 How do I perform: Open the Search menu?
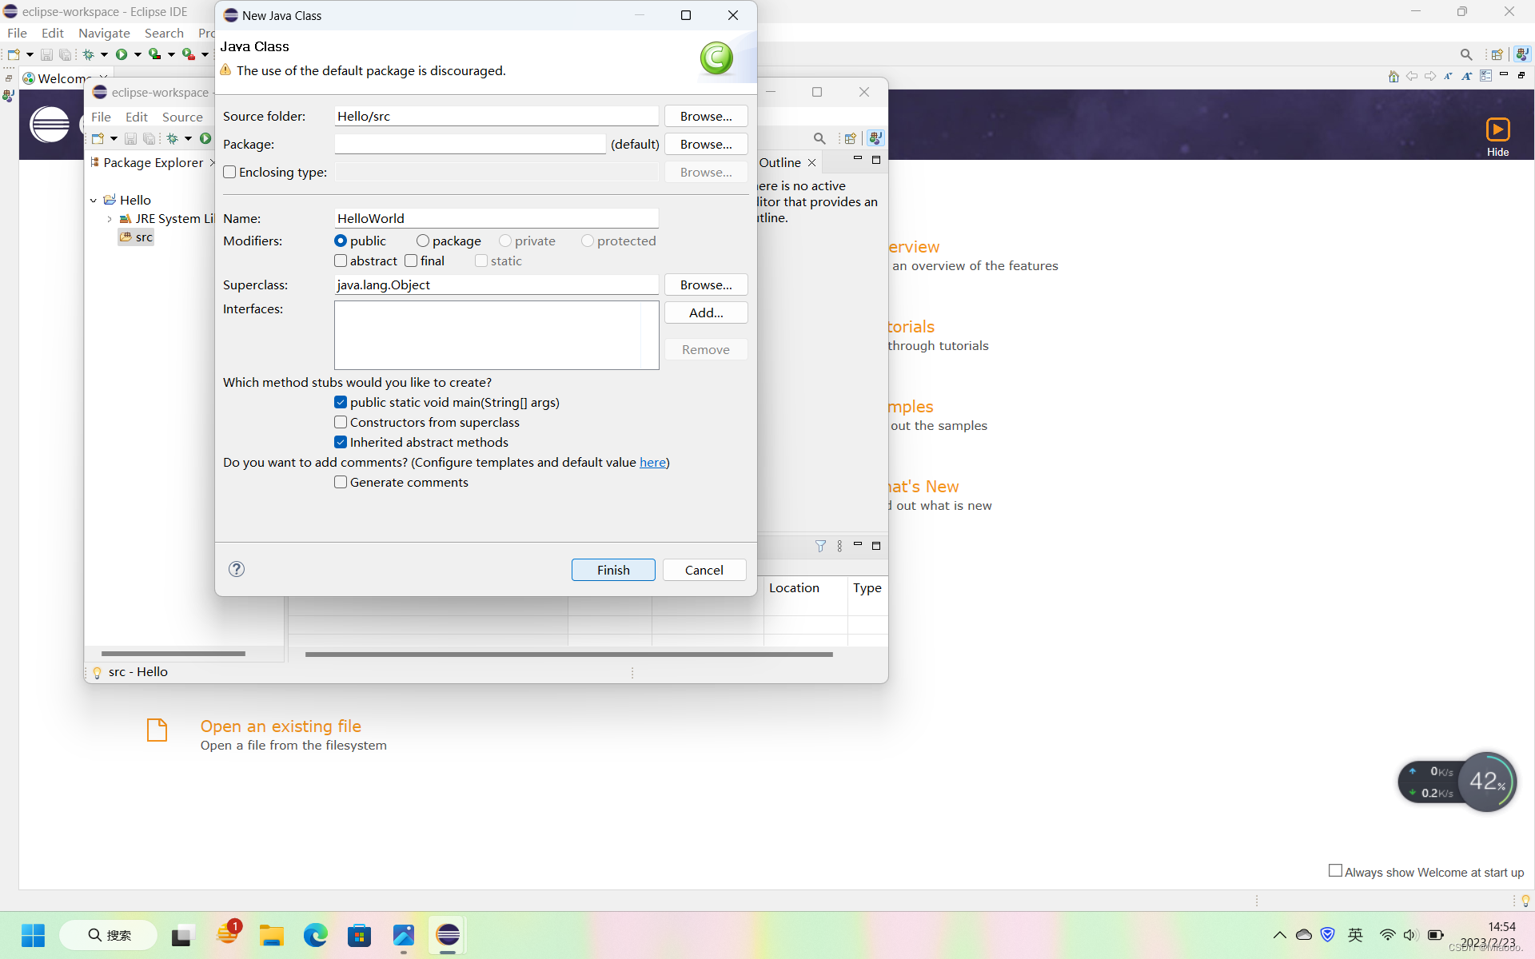164,33
